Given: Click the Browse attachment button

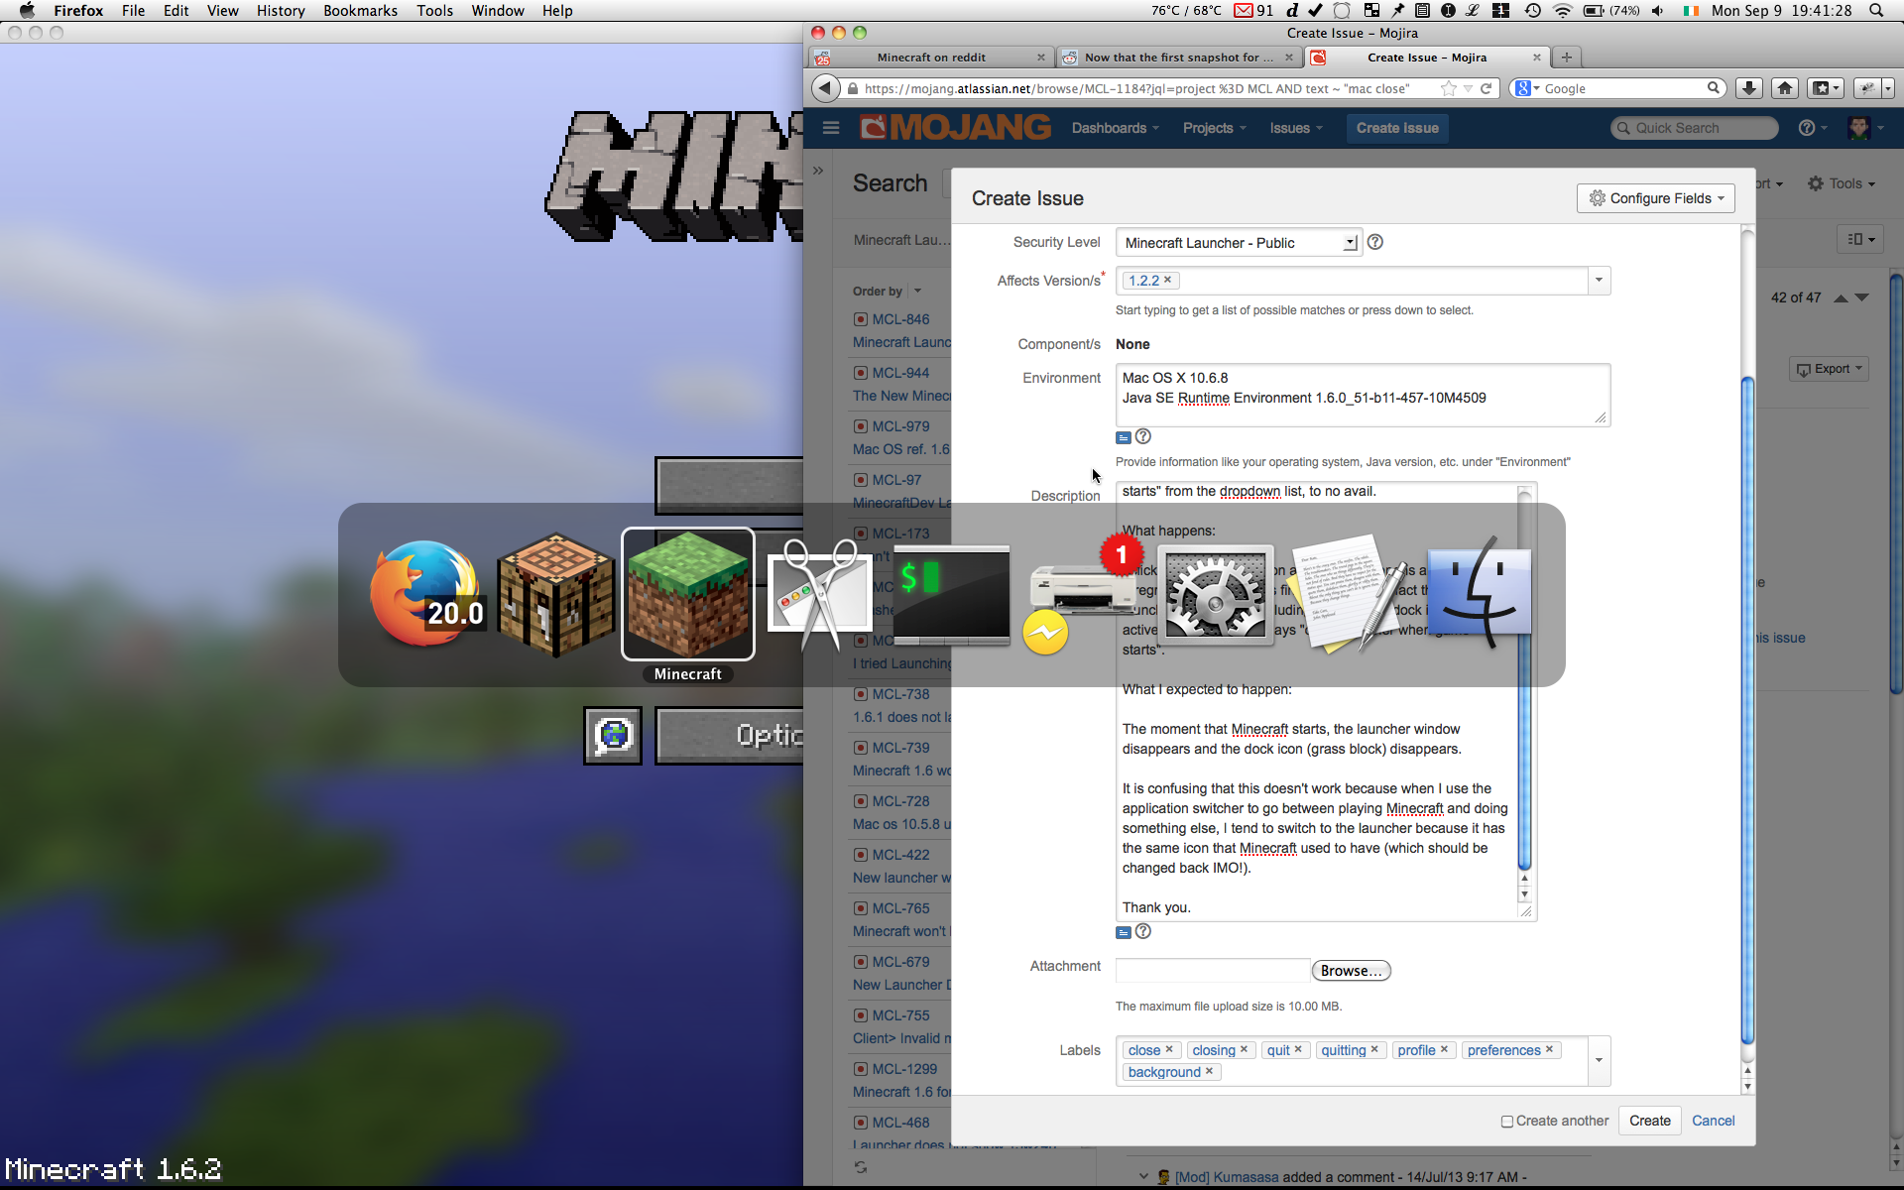Looking at the screenshot, I should click(1351, 971).
